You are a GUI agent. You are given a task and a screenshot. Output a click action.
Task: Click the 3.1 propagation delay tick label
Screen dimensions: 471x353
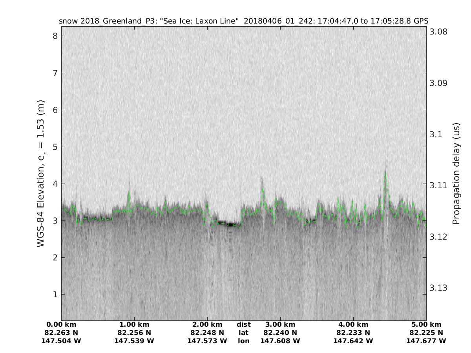tap(436, 134)
